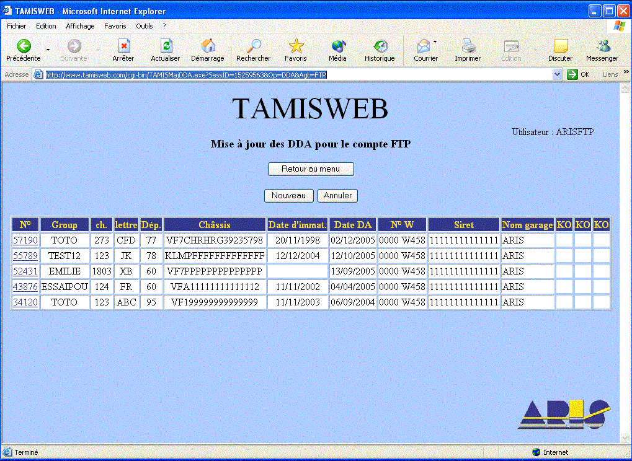Click the Date d'immat. column header
Image resolution: width=632 pixels, height=461 pixels.
coord(298,225)
